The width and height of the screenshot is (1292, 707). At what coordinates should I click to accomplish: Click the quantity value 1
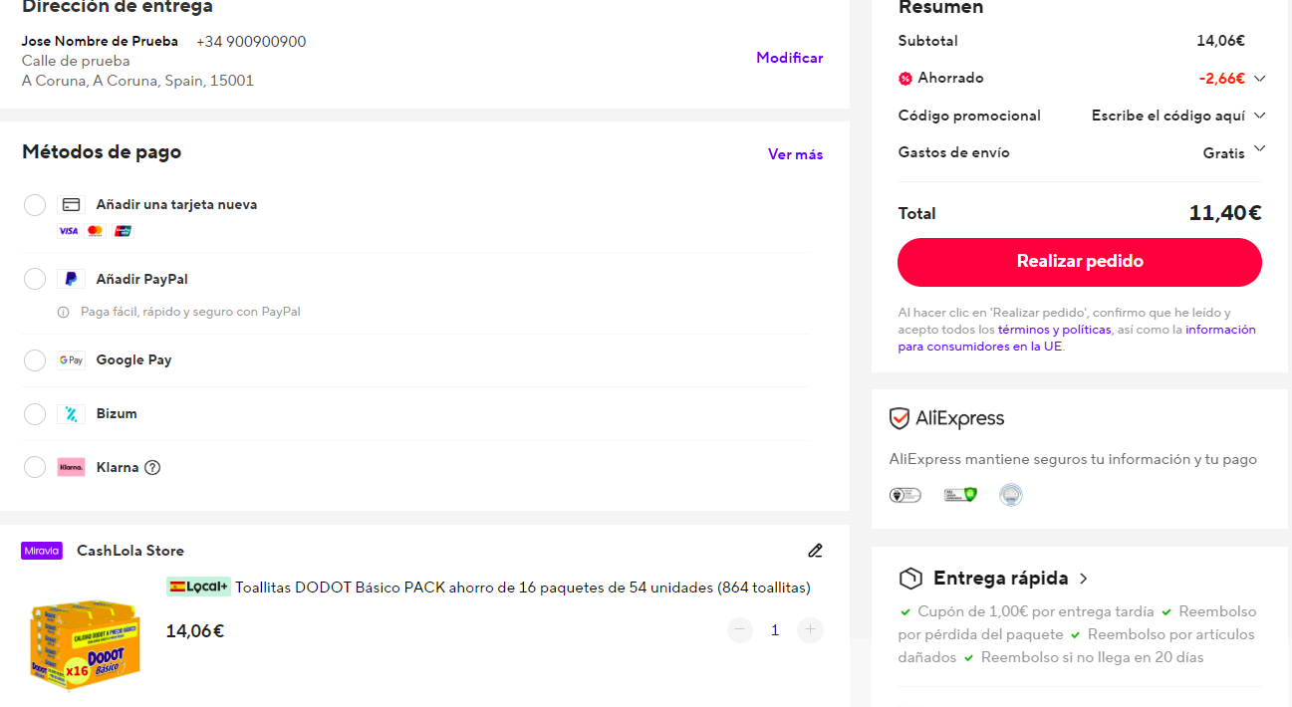pyautogui.click(x=775, y=630)
